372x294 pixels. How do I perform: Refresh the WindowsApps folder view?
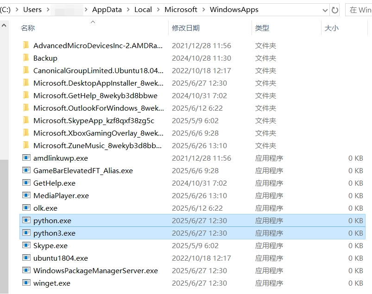click(x=335, y=10)
